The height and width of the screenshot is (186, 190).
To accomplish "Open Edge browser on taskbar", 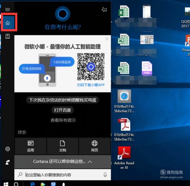I will (x=32, y=184).
